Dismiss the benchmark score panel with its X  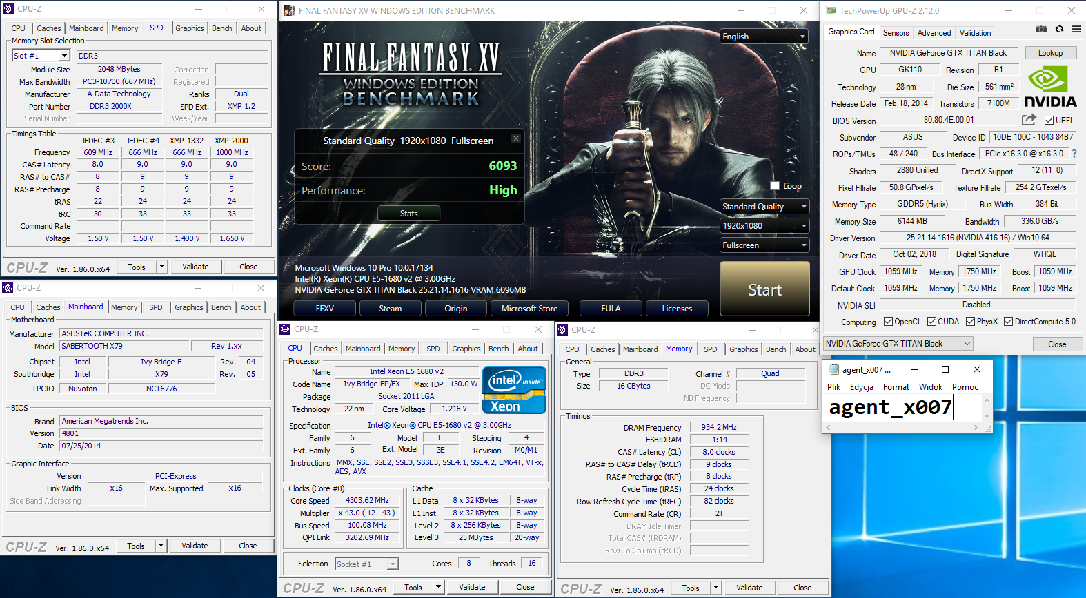pos(515,138)
